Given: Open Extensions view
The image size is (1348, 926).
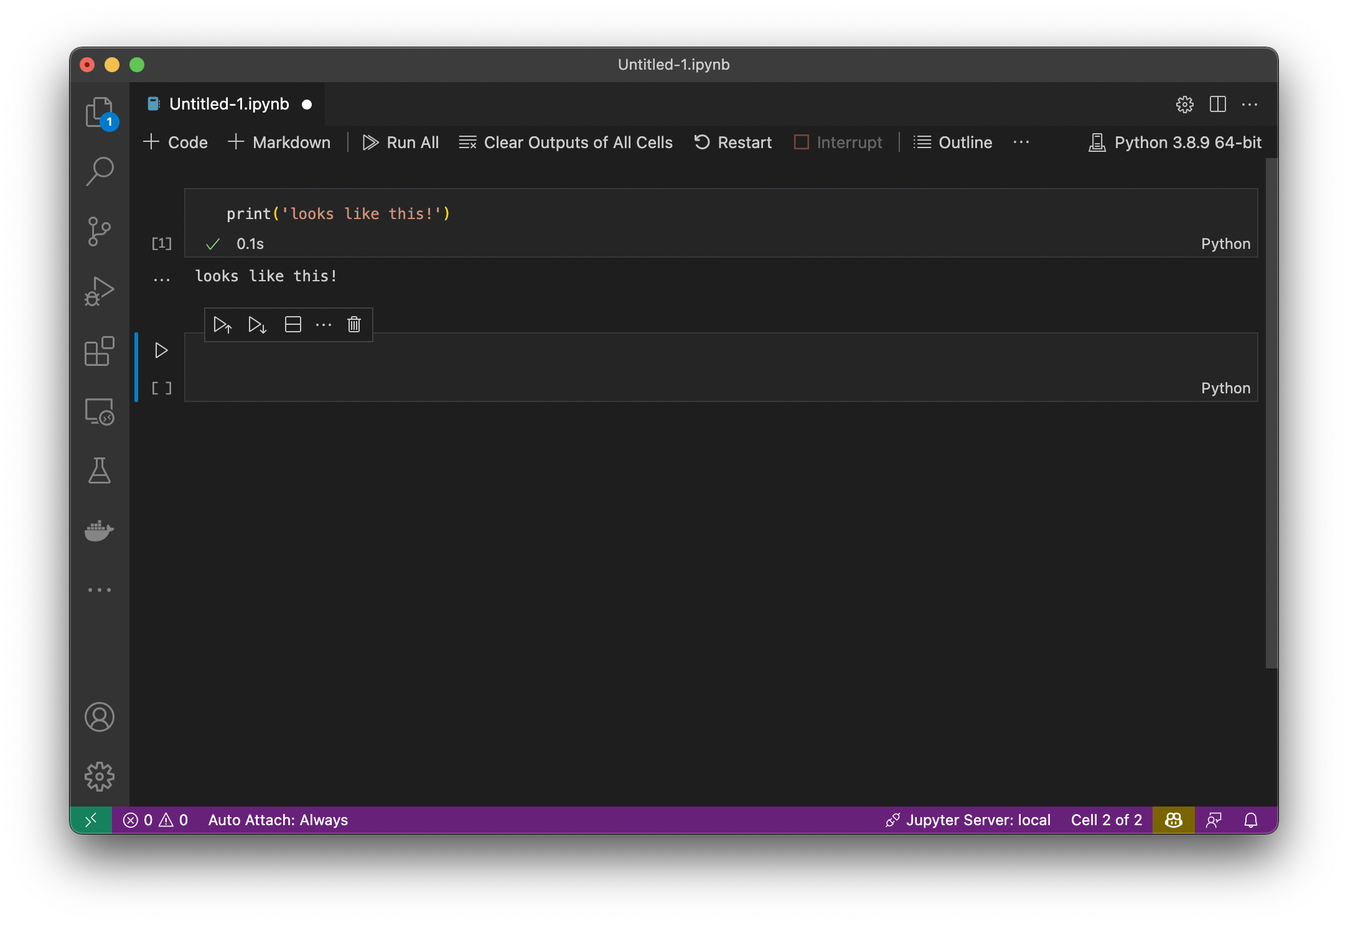Looking at the screenshot, I should click(100, 352).
